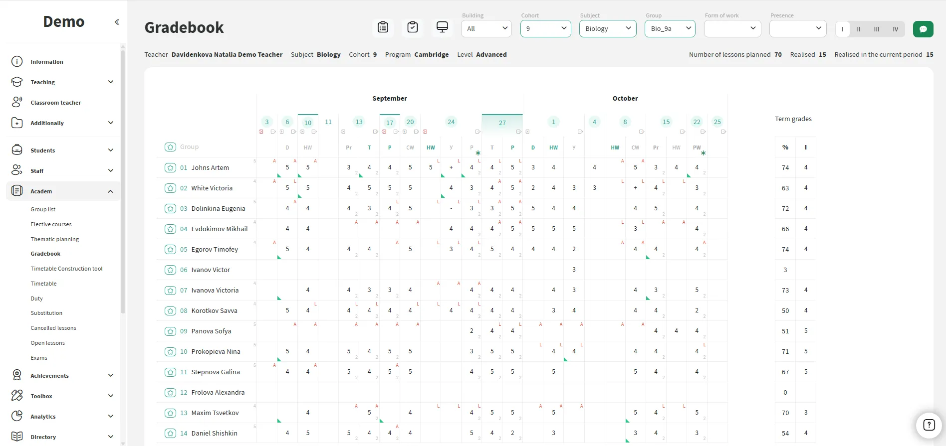Select term IV in period switcher
The image size is (946, 446).
[895, 29]
